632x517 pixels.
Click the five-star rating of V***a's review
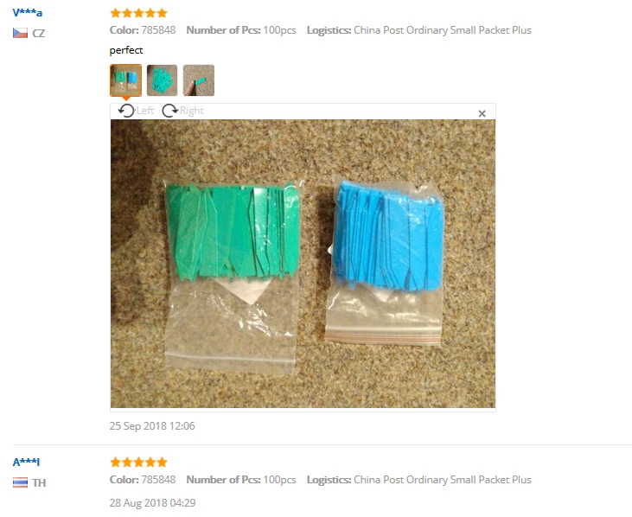tap(138, 13)
